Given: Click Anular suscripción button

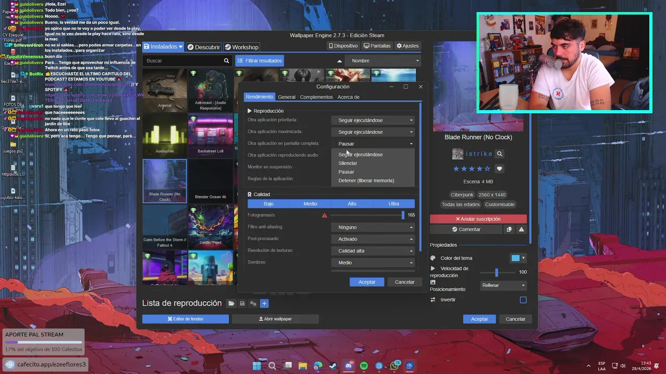Looking at the screenshot, I should (478, 219).
